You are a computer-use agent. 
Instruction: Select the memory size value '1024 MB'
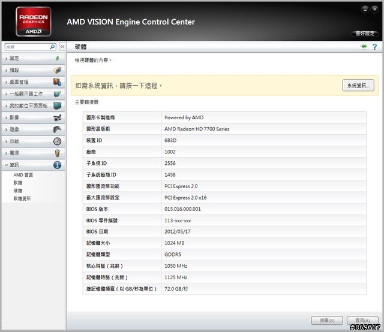pyautogui.click(x=175, y=243)
